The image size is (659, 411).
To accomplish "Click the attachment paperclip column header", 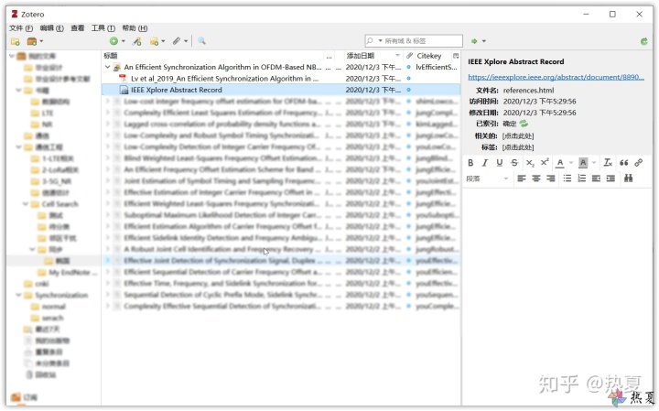I will [409, 56].
